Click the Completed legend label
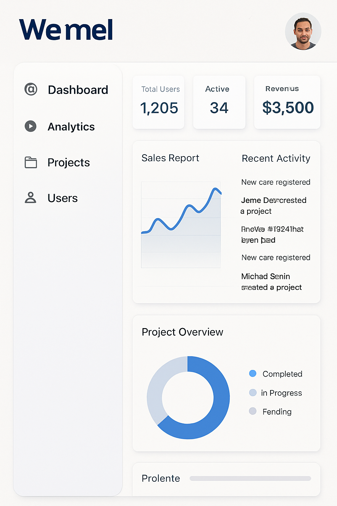This screenshot has width=337, height=506. coord(282,374)
